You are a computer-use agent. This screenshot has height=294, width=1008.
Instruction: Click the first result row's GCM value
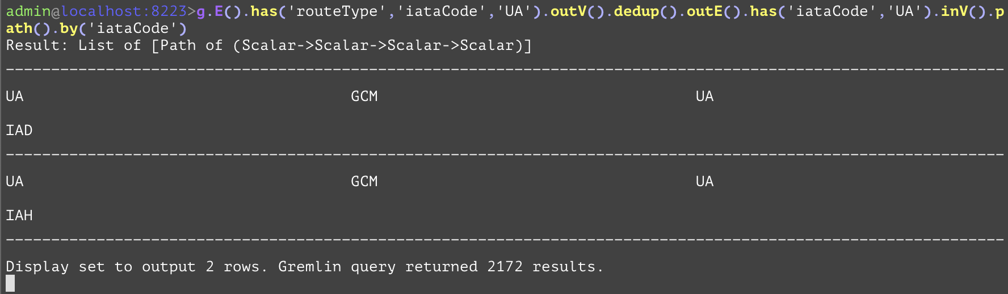(x=364, y=96)
